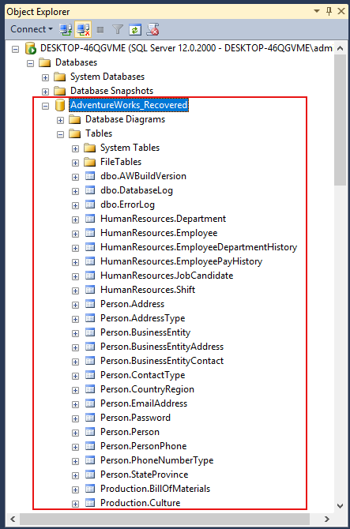
Task: Click the horizontal scrollbar left arrow
Action: pyautogui.click(x=13, y=519)
